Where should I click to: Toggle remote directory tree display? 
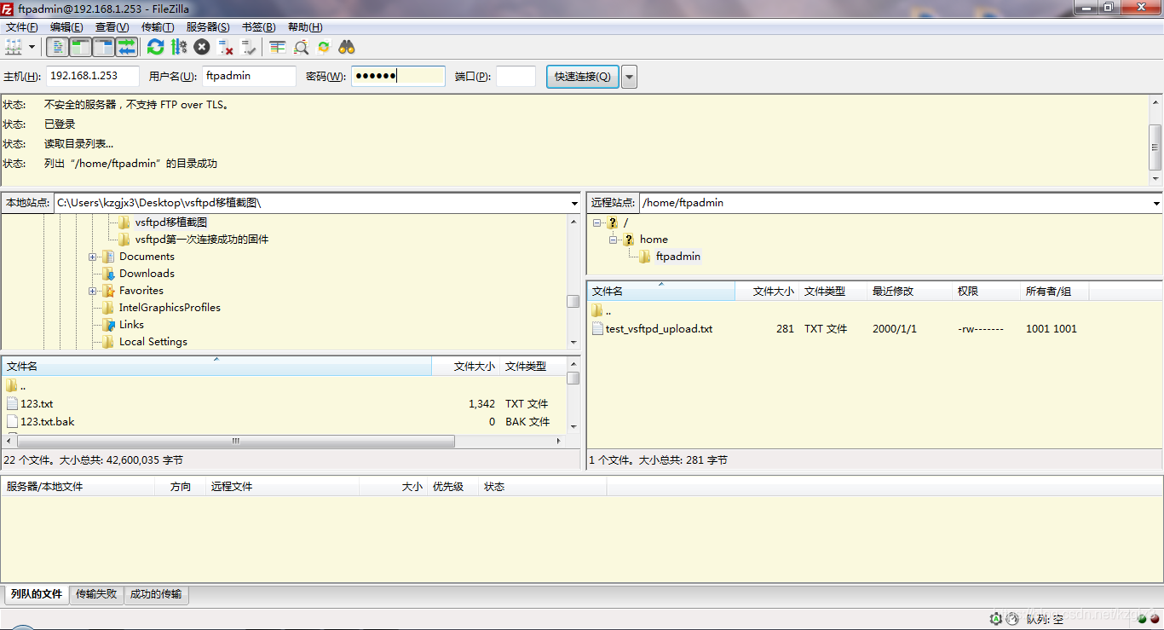[x=104, y=47]
